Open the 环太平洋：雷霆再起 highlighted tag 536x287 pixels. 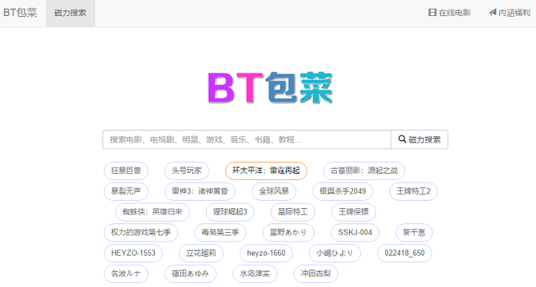tap(266, 171)
